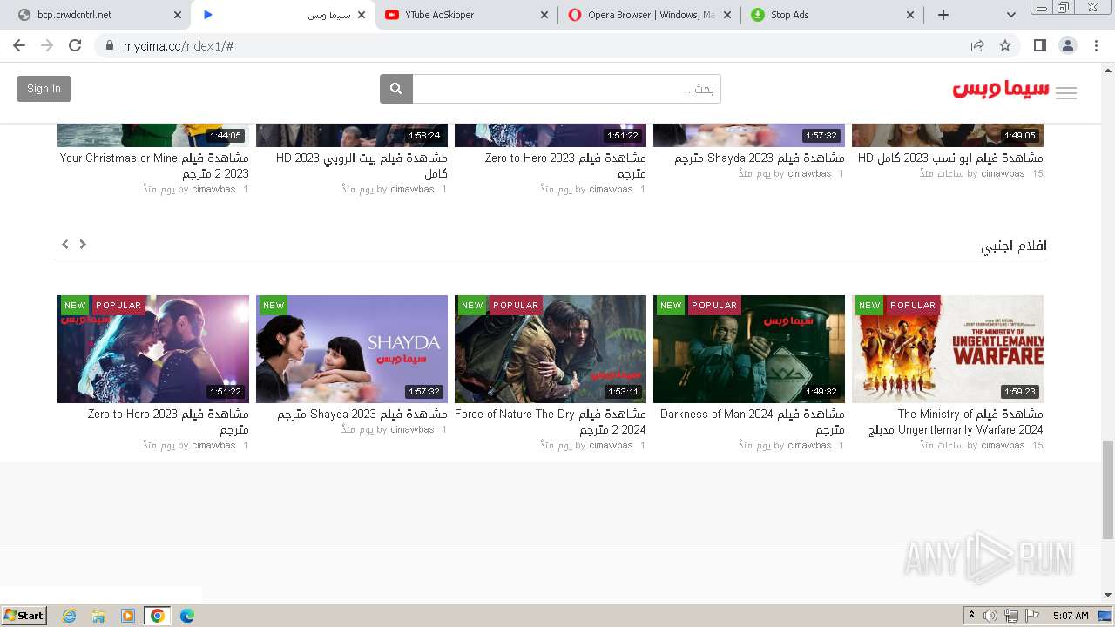Open the media player taskbar icon
1115x627 pixels.
pyautogui.click(x=128, y=616)
